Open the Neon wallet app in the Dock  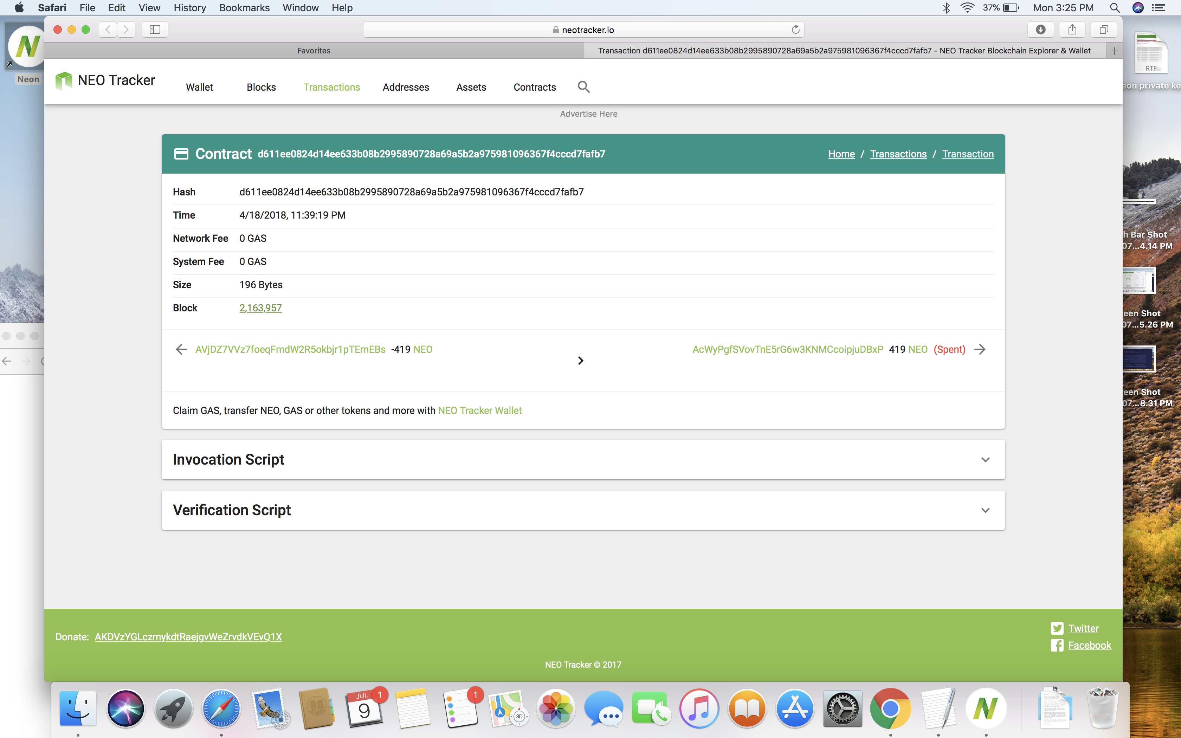coord(986,708)
